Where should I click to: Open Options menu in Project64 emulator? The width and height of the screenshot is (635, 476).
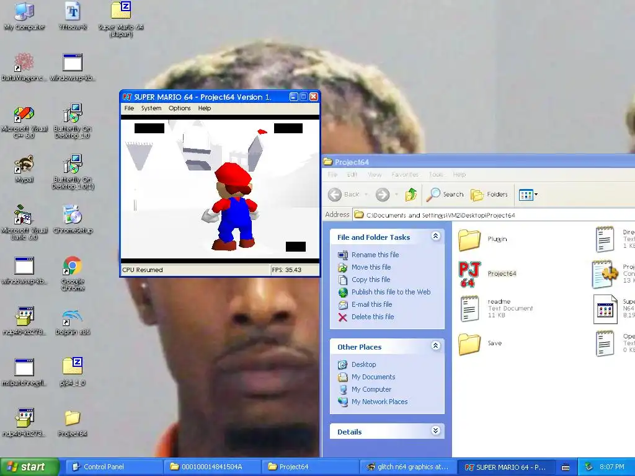pyautogui.click(x=179, y=108)
